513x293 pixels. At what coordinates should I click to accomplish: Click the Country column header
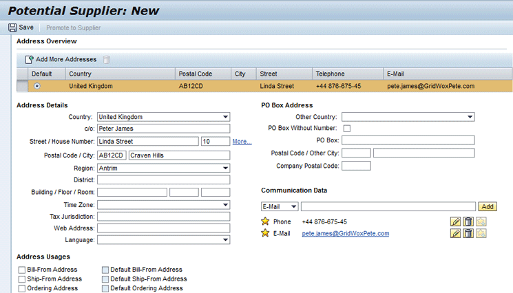[121, 74]
